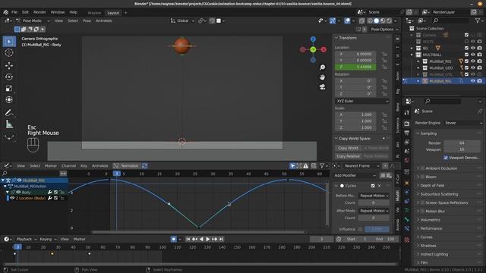The height and width of the screenshot is (273, 486).
Task: Toggle exclude checkbox for MultiBall_GEO collection
Action: (466, 67)
